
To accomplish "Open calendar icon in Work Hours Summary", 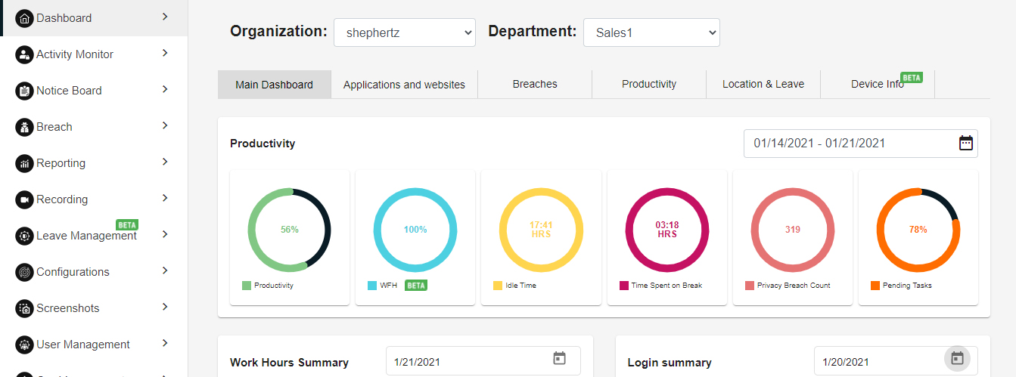I will [559, 358].
